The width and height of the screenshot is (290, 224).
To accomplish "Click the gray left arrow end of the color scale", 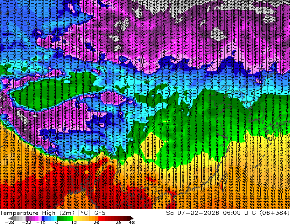I will click(x=11, y=218).
